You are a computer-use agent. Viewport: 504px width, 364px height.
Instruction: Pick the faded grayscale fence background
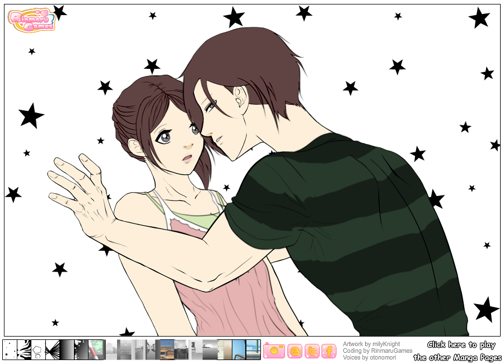point(111,349)
